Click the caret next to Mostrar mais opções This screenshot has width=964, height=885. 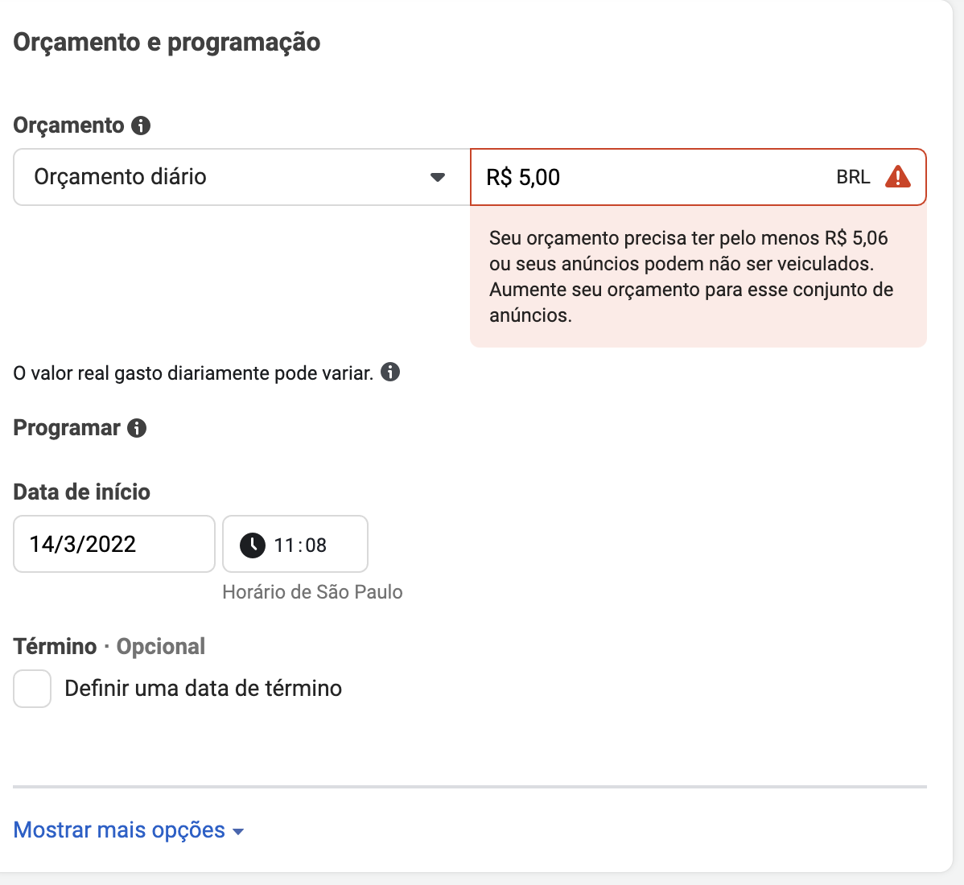coord(238,832)
